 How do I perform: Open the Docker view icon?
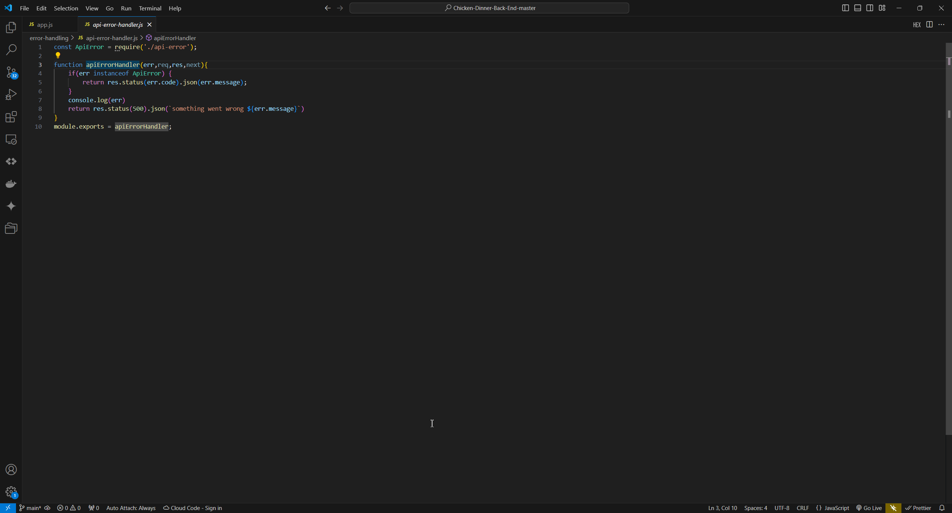click(x=11, y=184)
